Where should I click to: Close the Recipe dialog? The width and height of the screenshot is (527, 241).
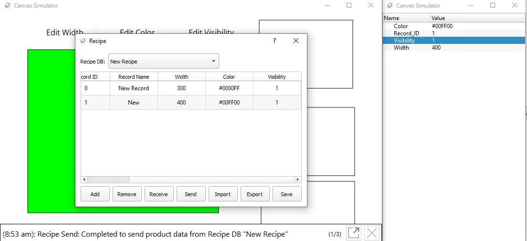[296, 41]
